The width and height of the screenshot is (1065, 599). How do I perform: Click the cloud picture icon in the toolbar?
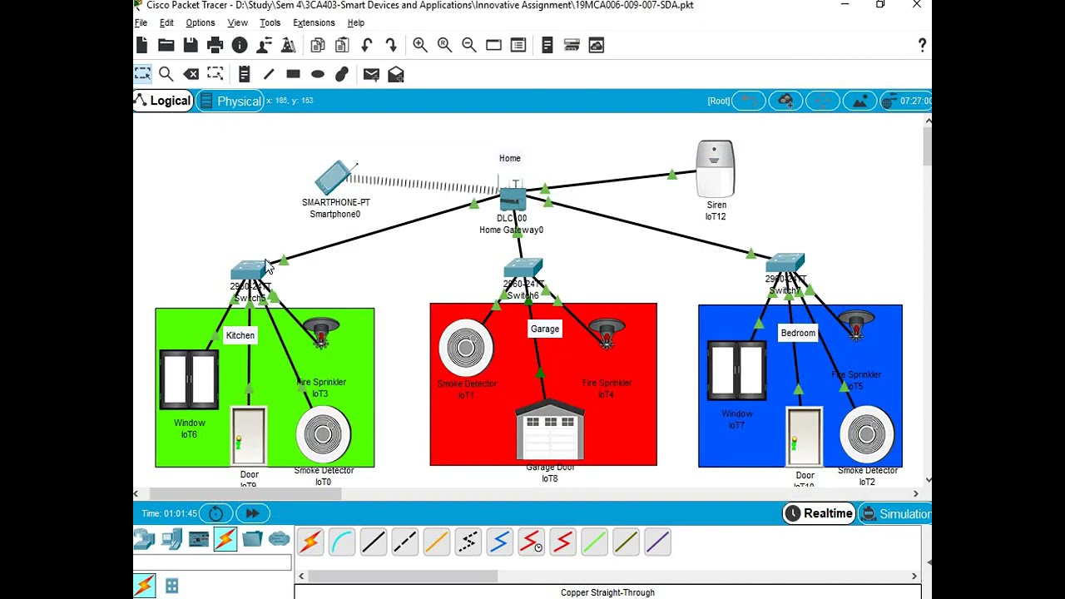(x=597, y=45)
